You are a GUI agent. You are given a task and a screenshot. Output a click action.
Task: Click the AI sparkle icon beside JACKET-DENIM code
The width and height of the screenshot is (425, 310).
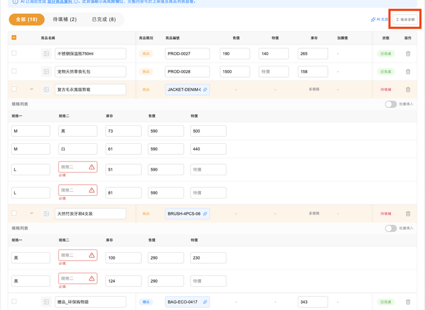(x=206, y=89)
